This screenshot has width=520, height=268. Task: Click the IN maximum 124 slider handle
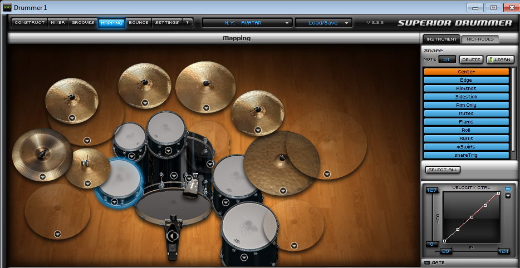[x=504, y=251]
